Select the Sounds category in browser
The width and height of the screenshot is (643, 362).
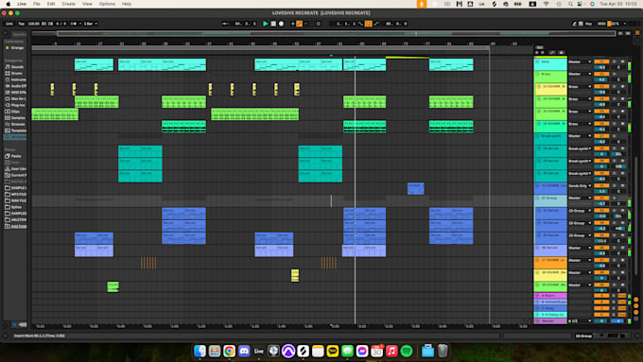[x=17, y=67]
